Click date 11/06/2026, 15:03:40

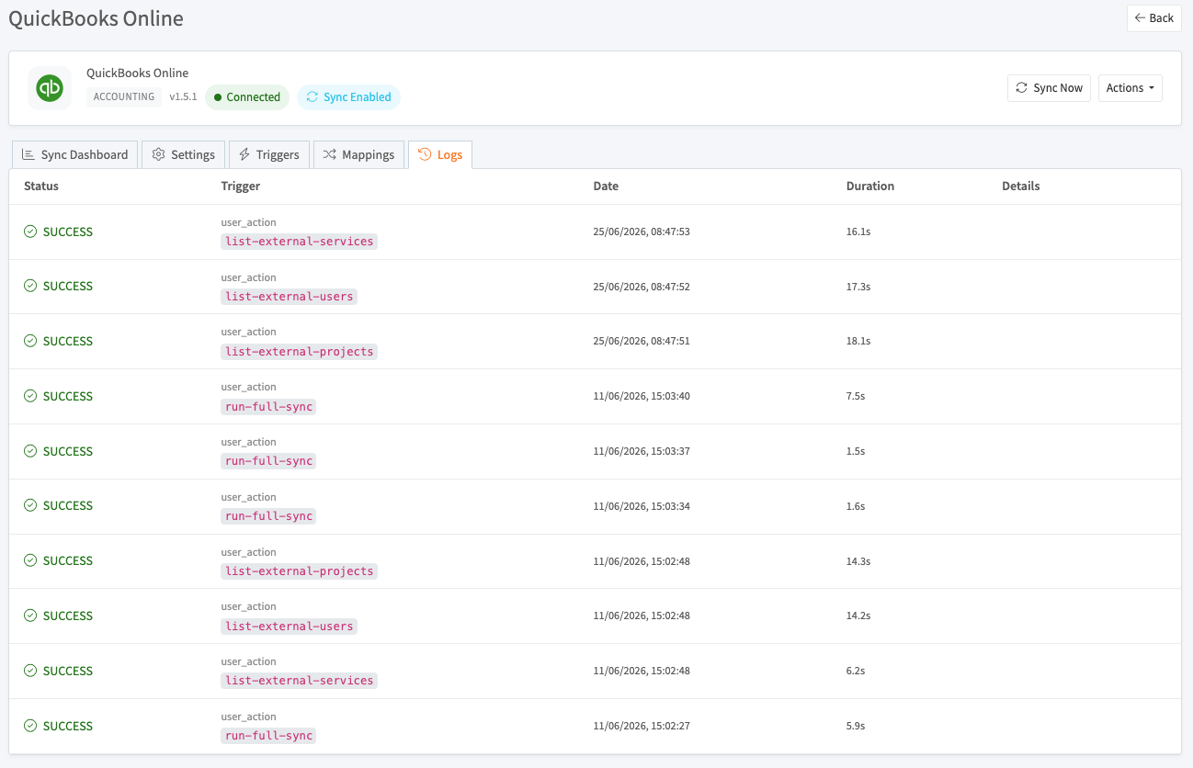point(642,396)
